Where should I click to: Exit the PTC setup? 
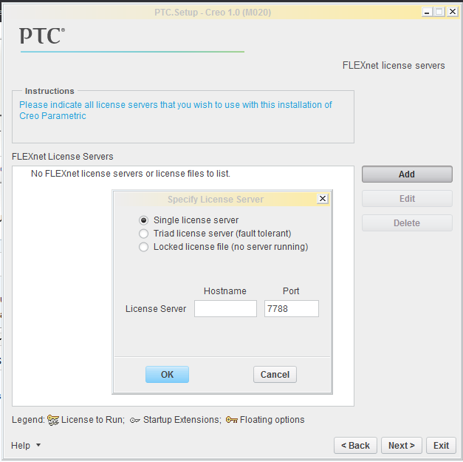(x=441, y=446)
